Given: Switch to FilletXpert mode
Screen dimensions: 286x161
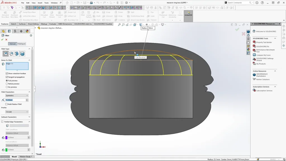Looking at the screenshot, I should (22, 44).
